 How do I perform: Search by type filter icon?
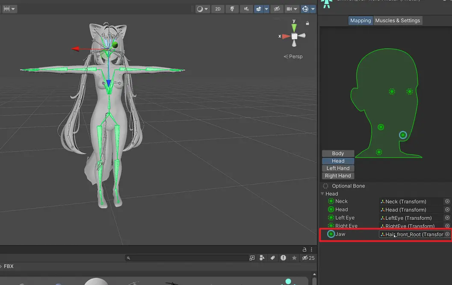(262, 258)
